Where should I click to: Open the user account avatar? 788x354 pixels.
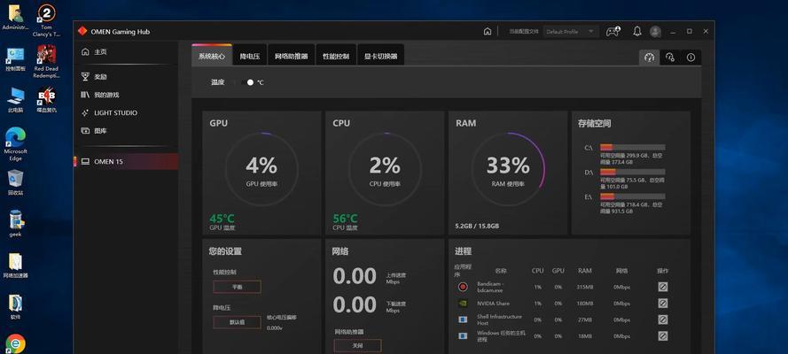click(x=655, y=32)
